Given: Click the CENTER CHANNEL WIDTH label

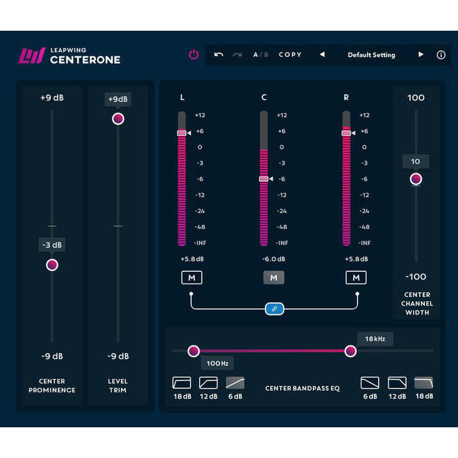Looking at the screenshot, I should point(417,303).
